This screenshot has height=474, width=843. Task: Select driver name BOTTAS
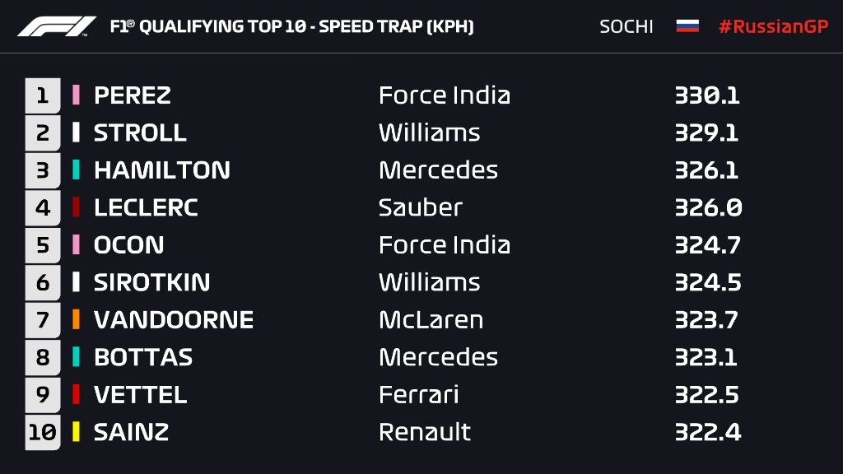point(143,357)
